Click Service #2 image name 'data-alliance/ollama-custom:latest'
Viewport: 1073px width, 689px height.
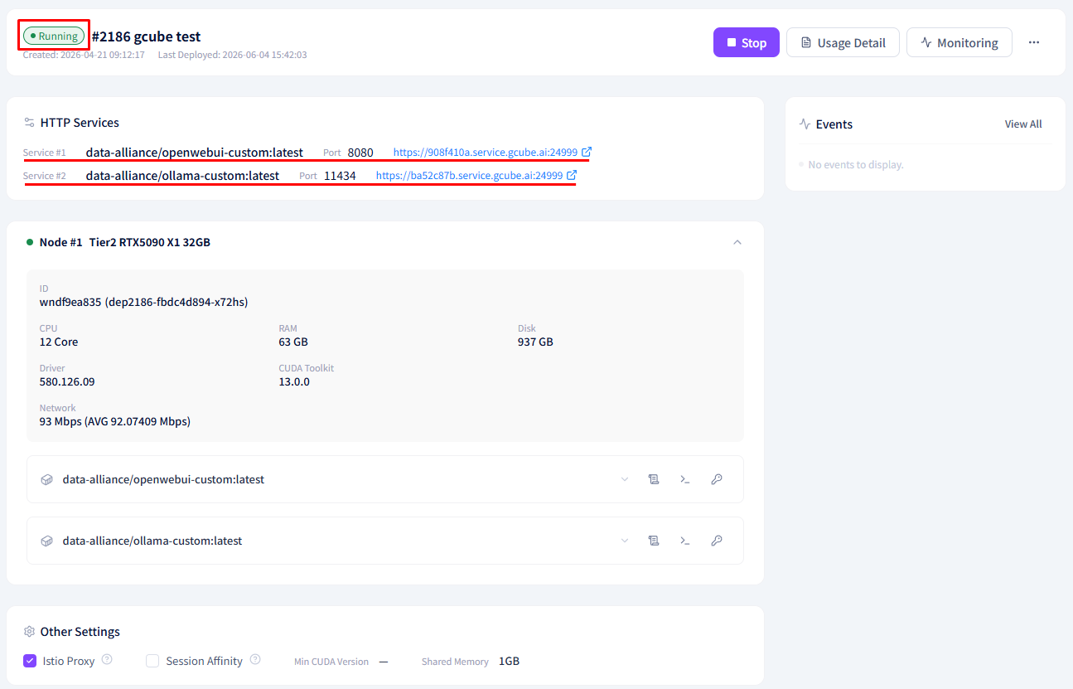tap(182, 176)
